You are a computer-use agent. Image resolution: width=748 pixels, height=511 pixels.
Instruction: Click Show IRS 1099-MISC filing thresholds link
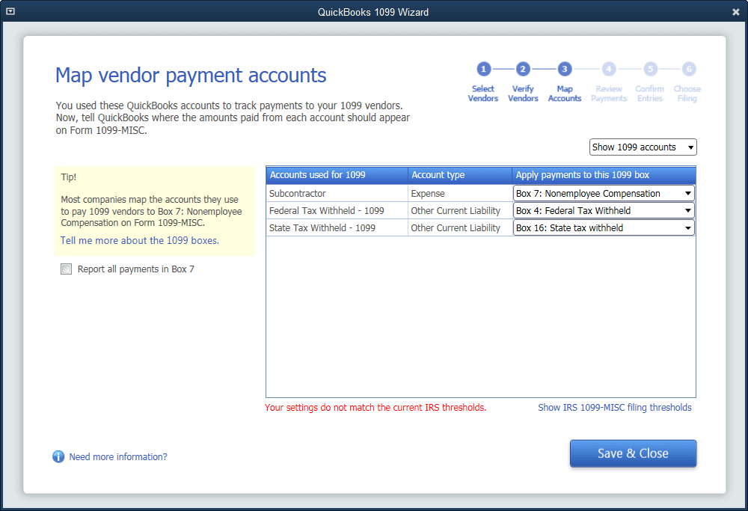pyautogui.click(x=614, y=408)
